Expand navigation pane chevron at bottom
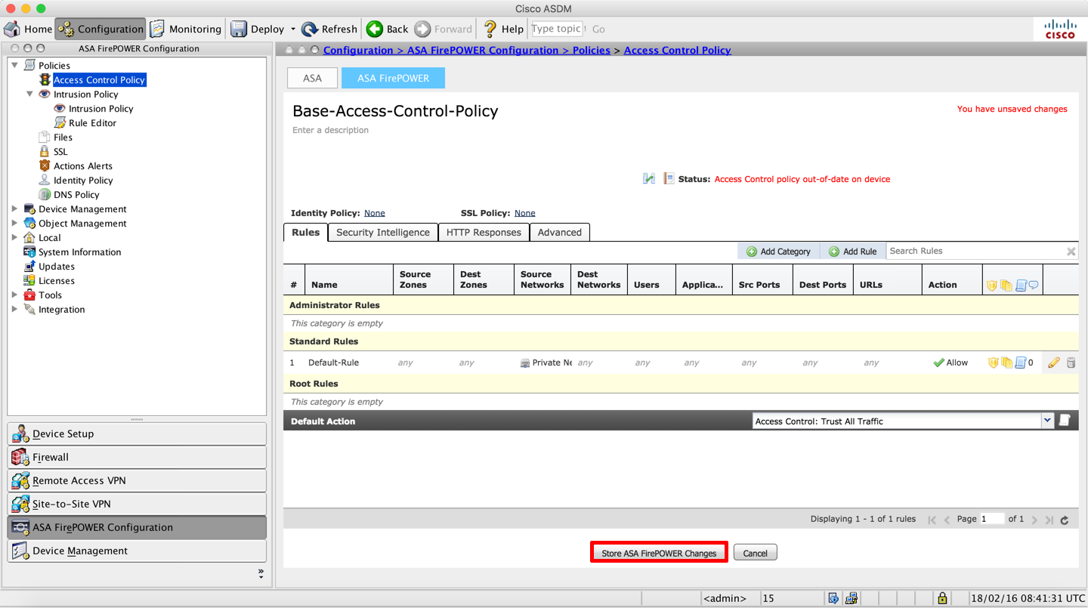 (261, 574)
